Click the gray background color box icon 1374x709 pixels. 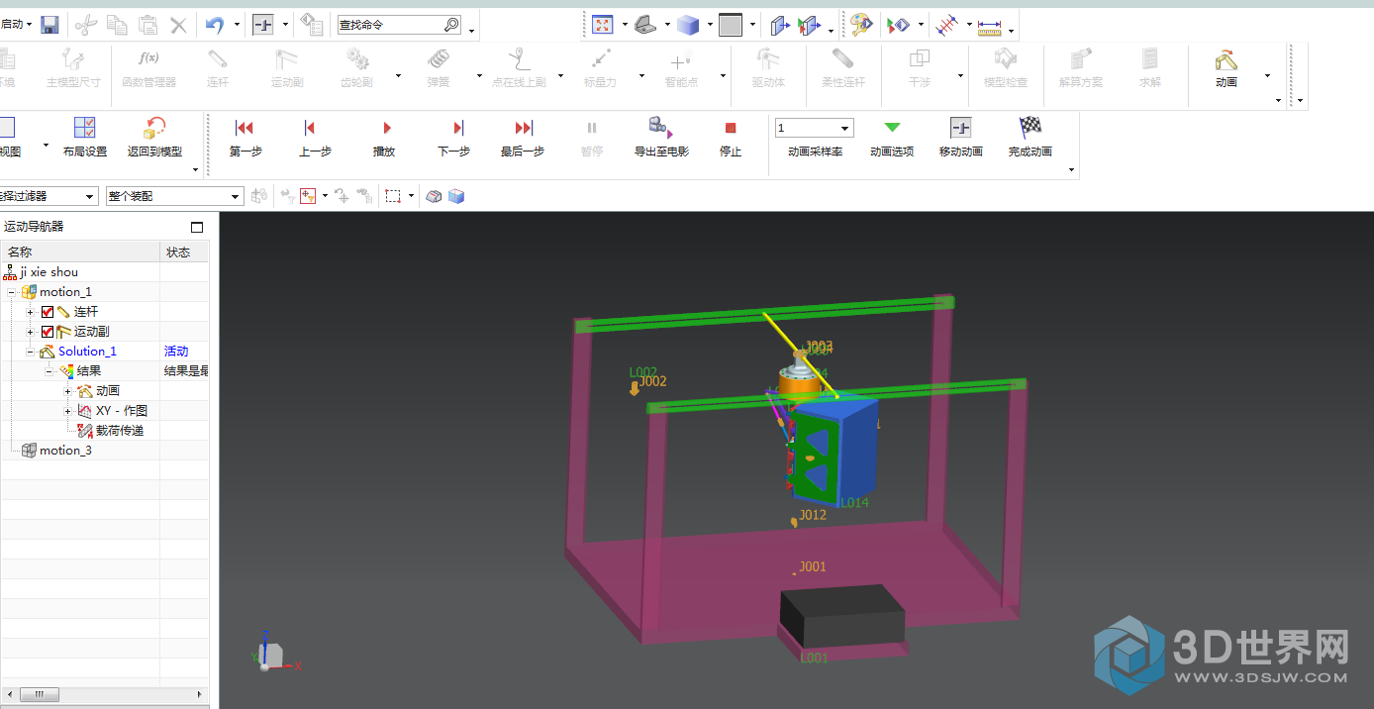pyautogui.click(x=731, y=25)
